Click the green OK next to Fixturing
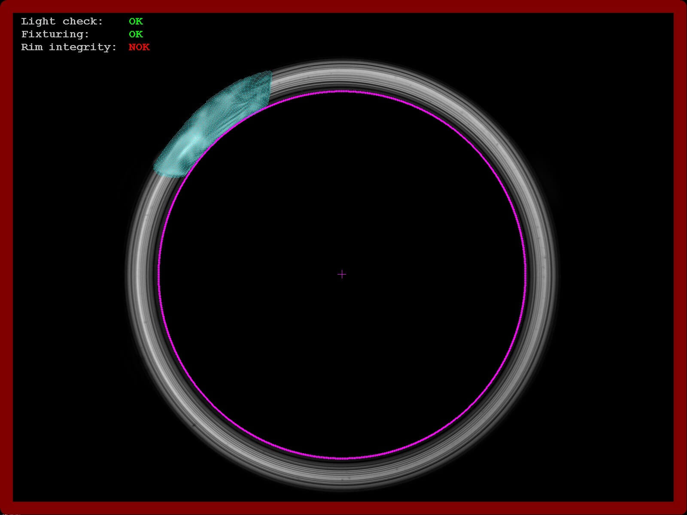The image size is (687, 515). click(136, 34)
